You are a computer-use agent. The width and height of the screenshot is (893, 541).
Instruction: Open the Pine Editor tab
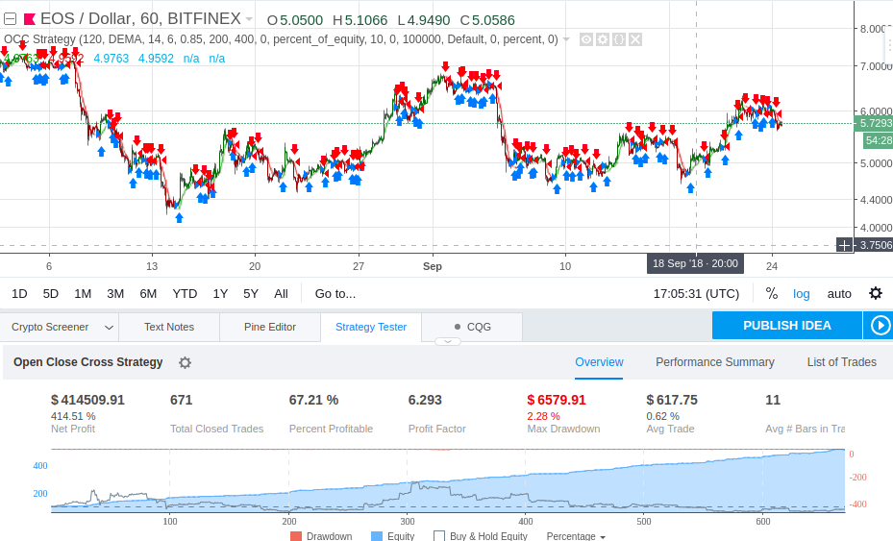click(270, 327)
